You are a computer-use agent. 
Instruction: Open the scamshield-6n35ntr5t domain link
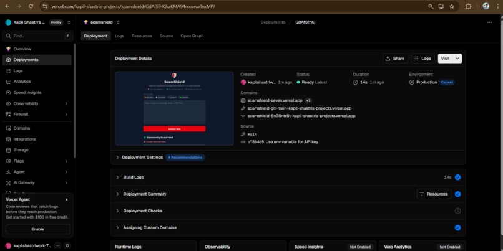[x=301, y=116]
